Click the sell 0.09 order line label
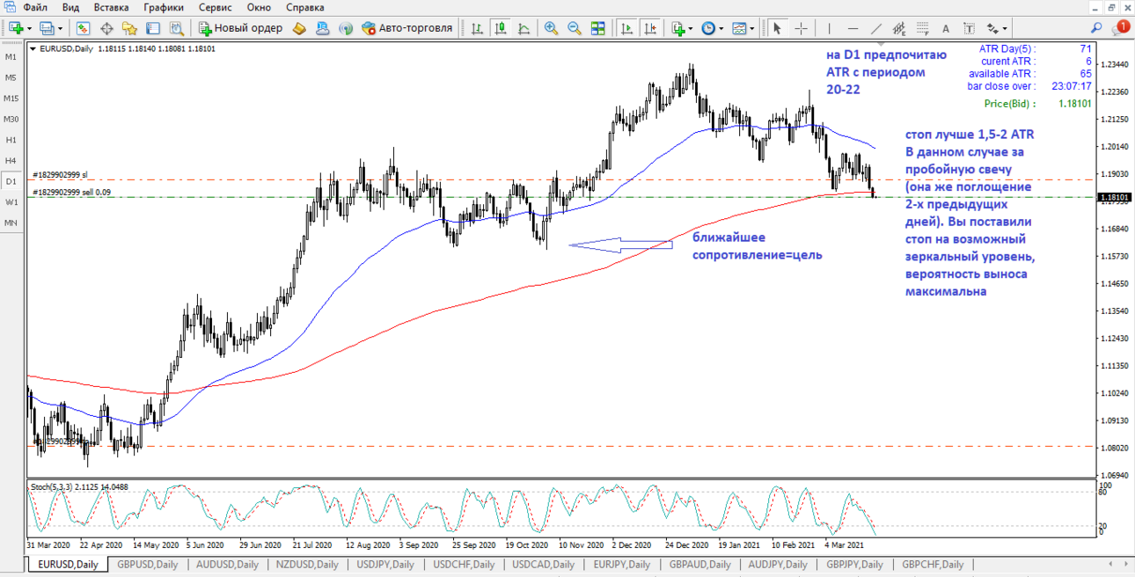 (x=72, y=192)
